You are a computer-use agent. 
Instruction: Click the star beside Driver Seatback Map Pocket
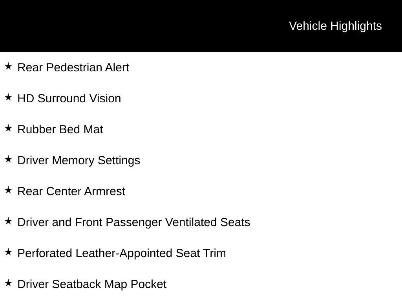pyautogui.click(x=8, y=283)
